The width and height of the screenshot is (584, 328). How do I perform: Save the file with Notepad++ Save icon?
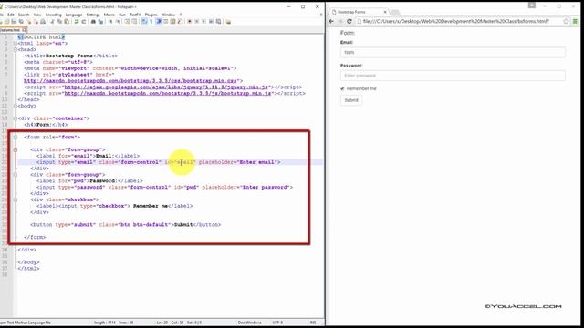click(x=14, y=22)
